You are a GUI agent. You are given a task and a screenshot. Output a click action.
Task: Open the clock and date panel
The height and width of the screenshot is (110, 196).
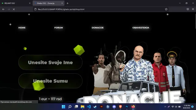(187, 107)
